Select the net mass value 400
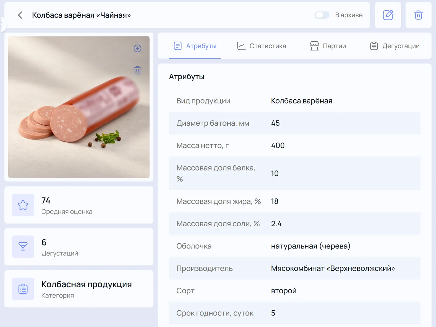The image size is (436, 327). 278,146
